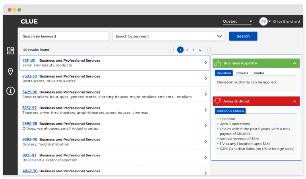
Task: Go to next results page arrow
Action: coord(208,50)
